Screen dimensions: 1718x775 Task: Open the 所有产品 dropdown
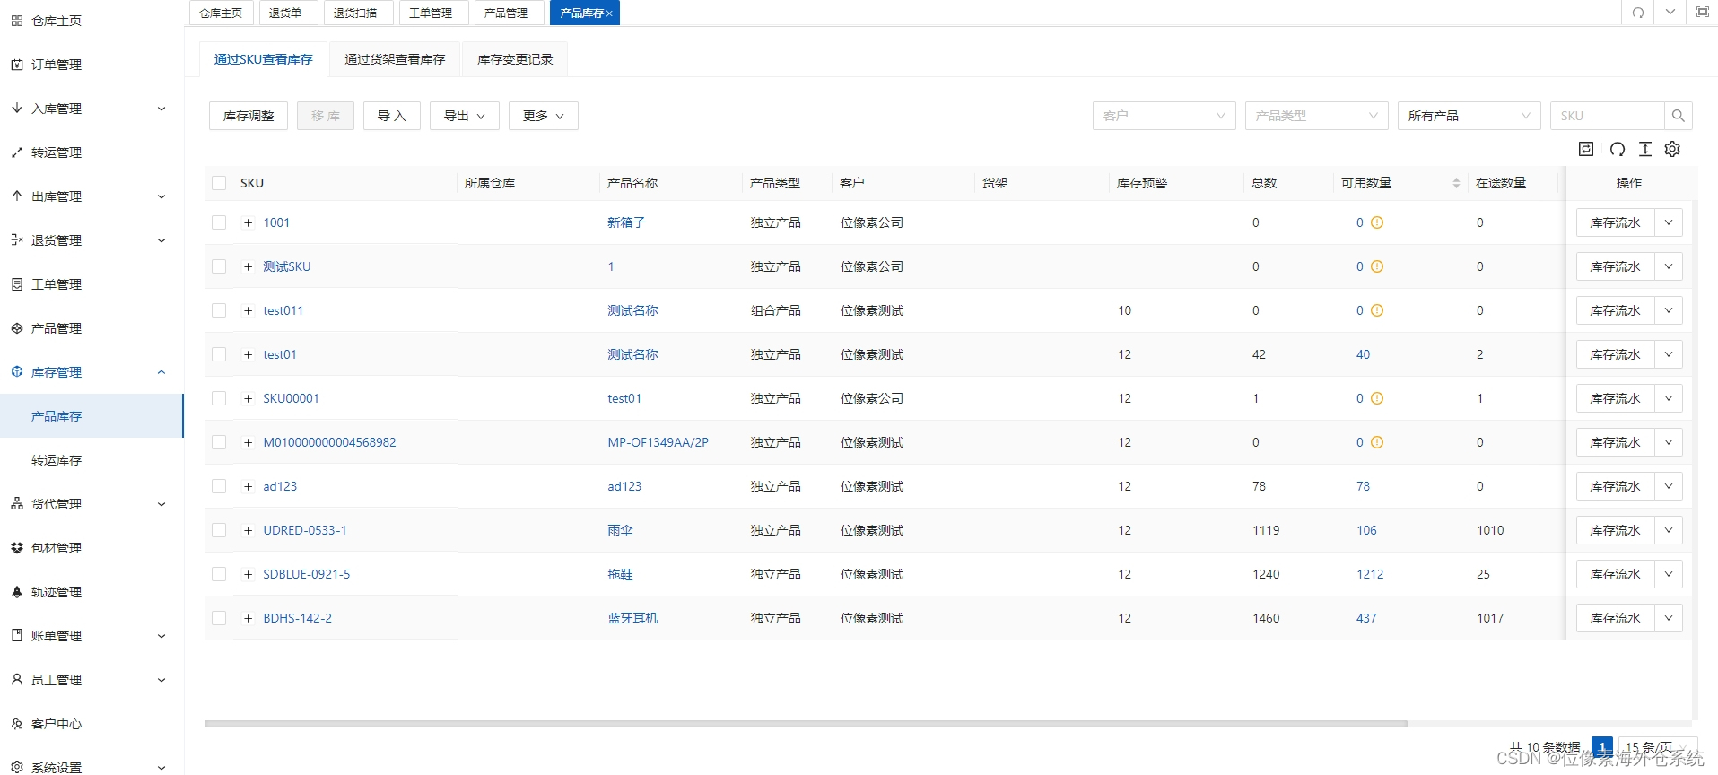[x=1469, y=116]
